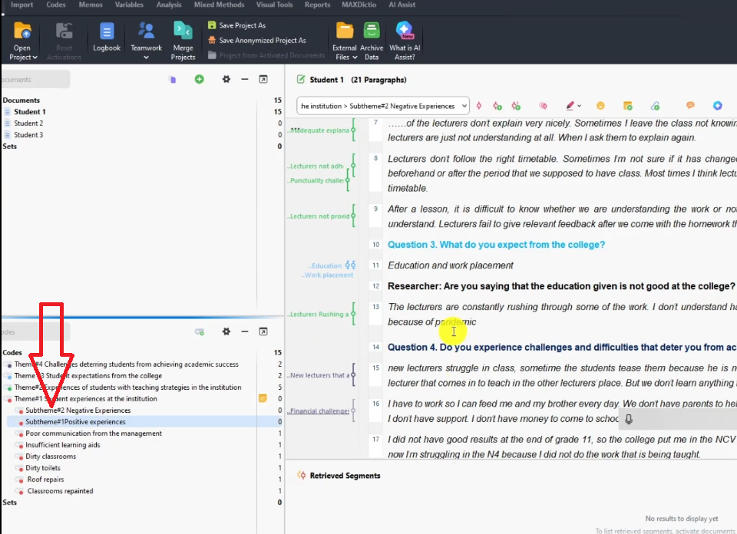737x534 pixels.
Task: Open the Open Project button
Action: (x=22, y=41)
